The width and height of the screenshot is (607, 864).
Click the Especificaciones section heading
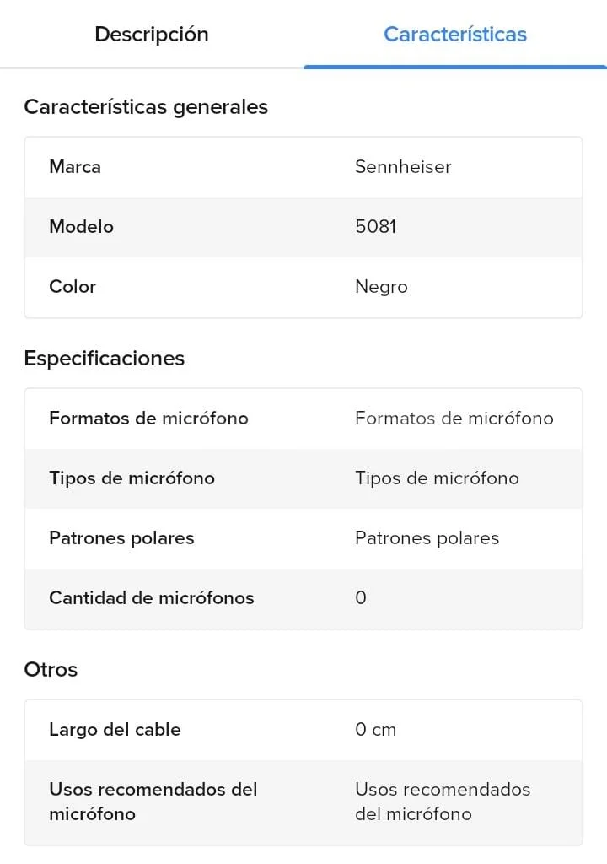click(104, 359)
